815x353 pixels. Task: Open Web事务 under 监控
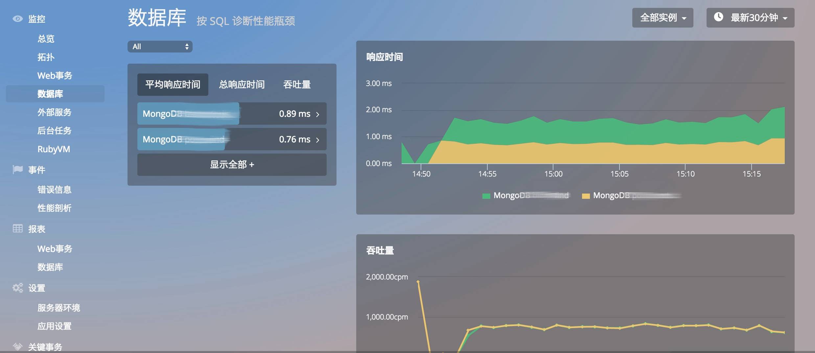coord(55,75)
